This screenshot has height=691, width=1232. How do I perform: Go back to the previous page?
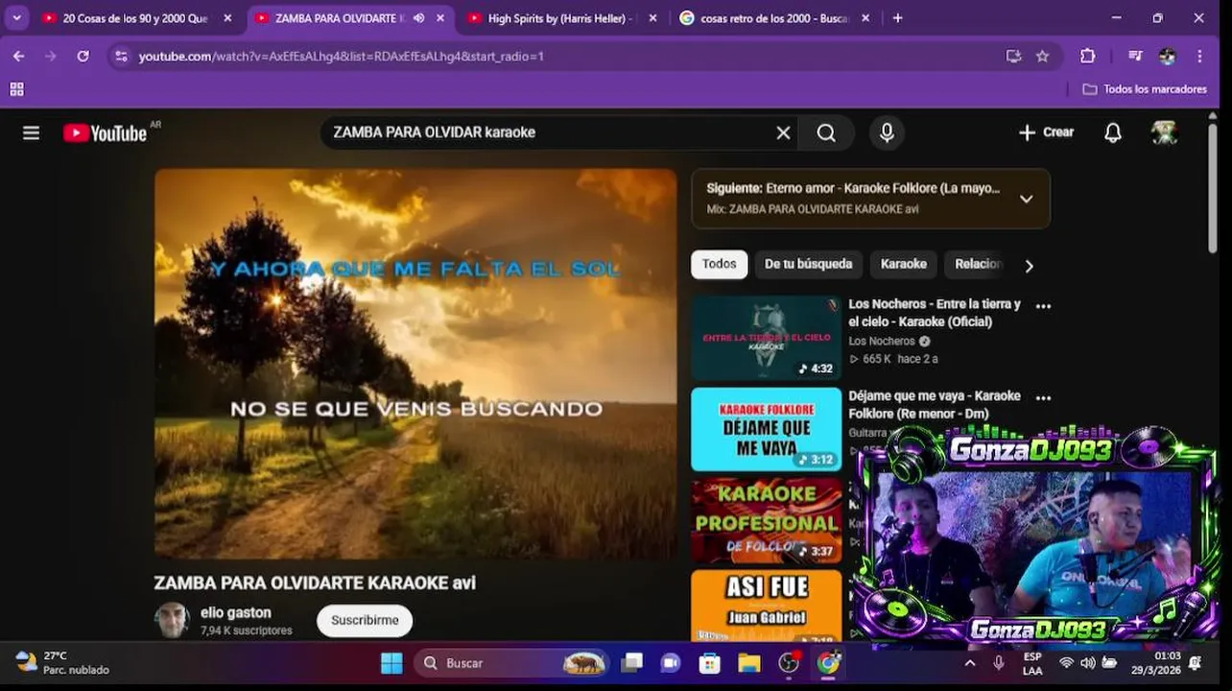(18, 57)
